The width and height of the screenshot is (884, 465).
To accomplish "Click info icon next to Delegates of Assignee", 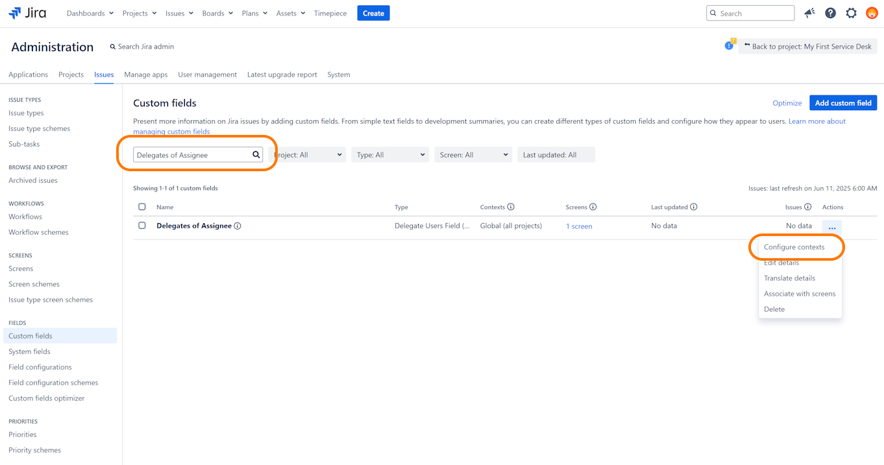I will [x=238, y=226].
